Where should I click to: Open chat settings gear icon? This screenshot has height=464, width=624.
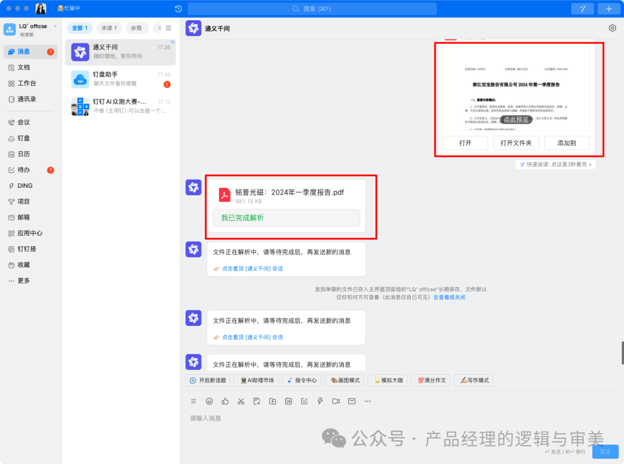[x=612, y=28]
